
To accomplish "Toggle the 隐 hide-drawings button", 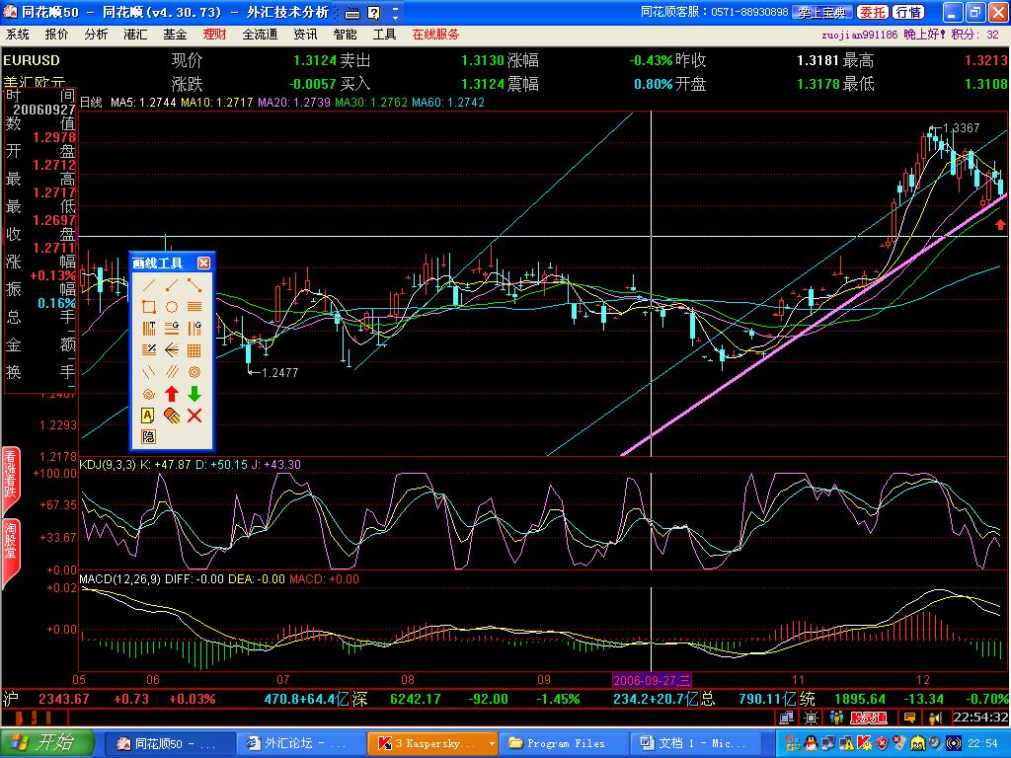I will 149,437.
